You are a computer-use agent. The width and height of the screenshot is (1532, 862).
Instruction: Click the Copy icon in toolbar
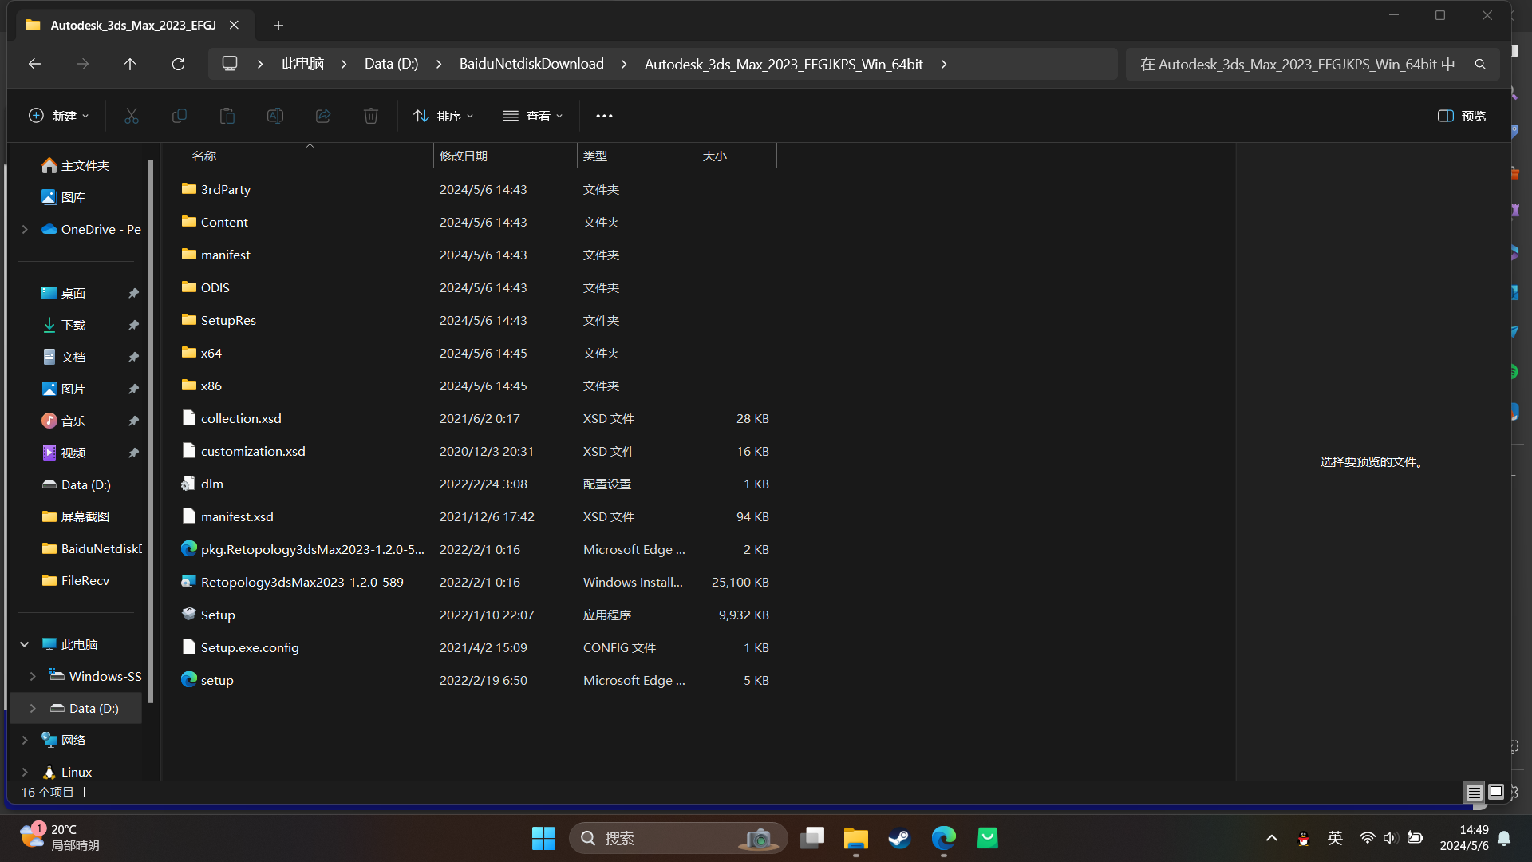click(180, 116)
